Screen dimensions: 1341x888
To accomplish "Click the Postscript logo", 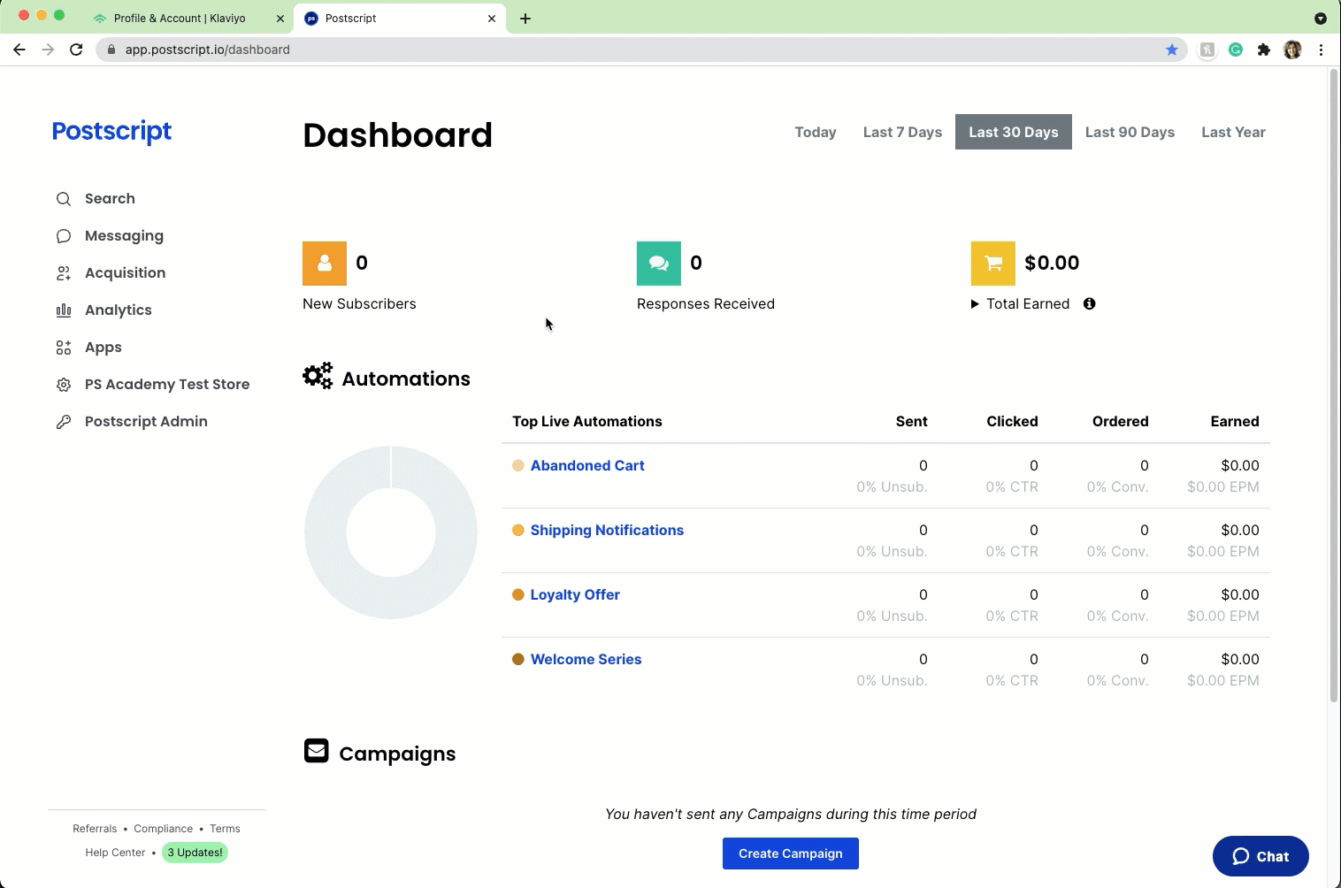I will [x=111, y=131].
